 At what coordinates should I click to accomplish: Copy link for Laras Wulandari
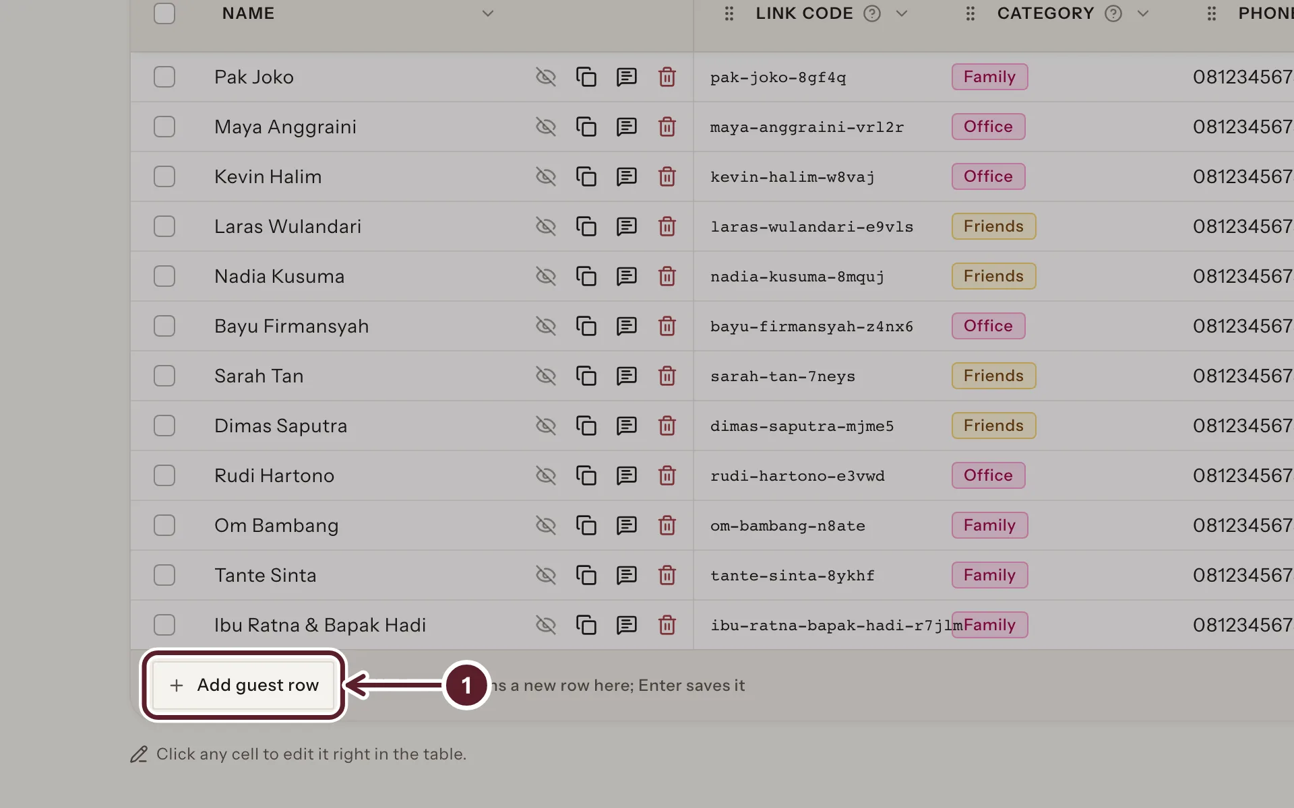pyautogui.click(x=586, y=226)
